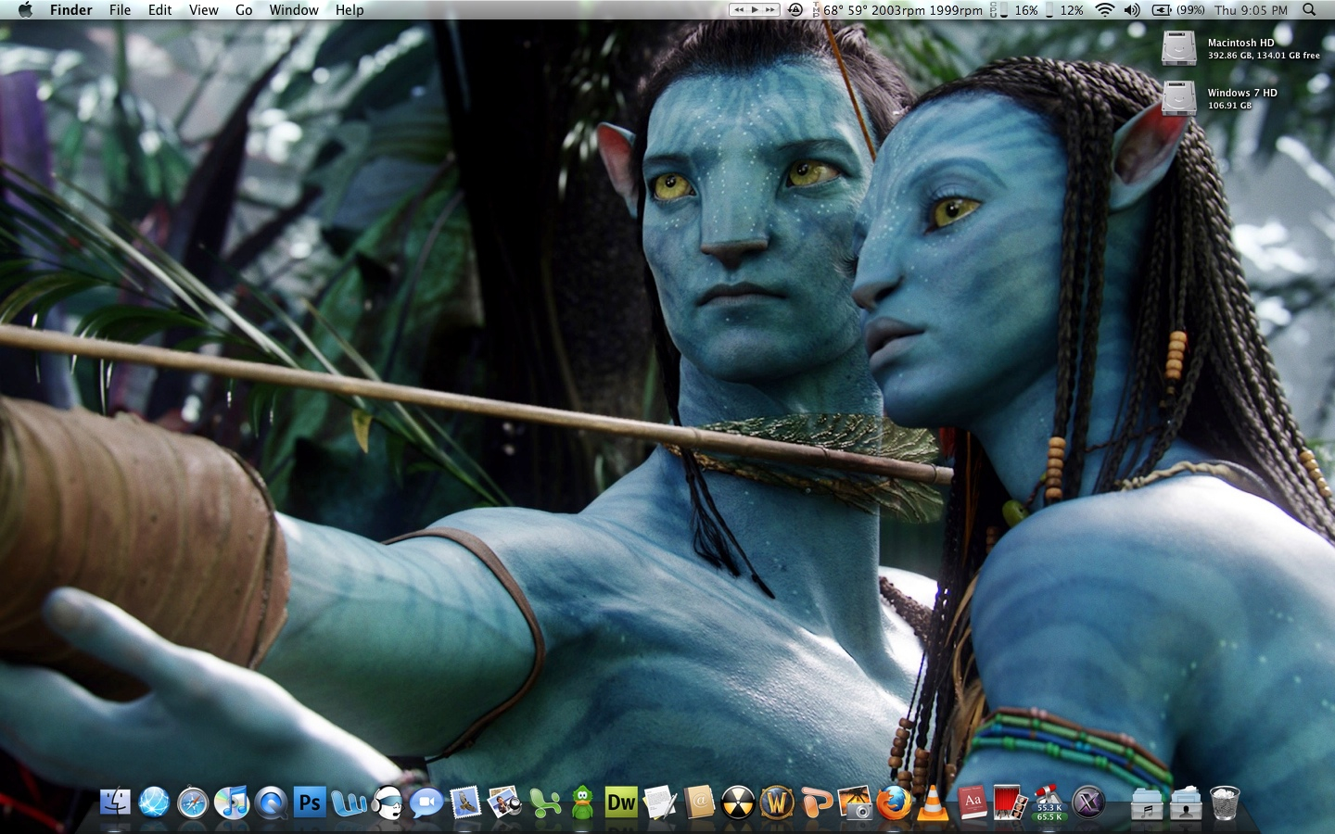Image resolution: width=1335 pixels, height=834 pixels.
Task: Click play button in menu bar controller
Action: click(x=755, y=9)
